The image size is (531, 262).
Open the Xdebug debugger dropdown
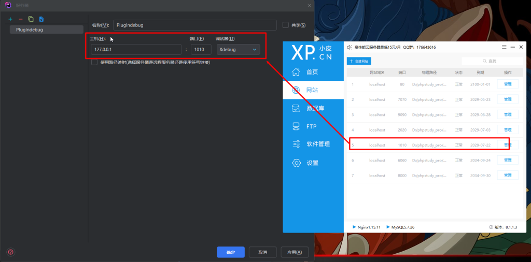coord(239,49)
